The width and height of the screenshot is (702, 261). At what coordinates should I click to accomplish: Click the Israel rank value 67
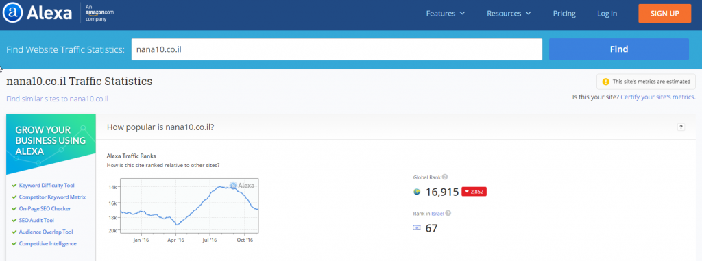(431, 228)
